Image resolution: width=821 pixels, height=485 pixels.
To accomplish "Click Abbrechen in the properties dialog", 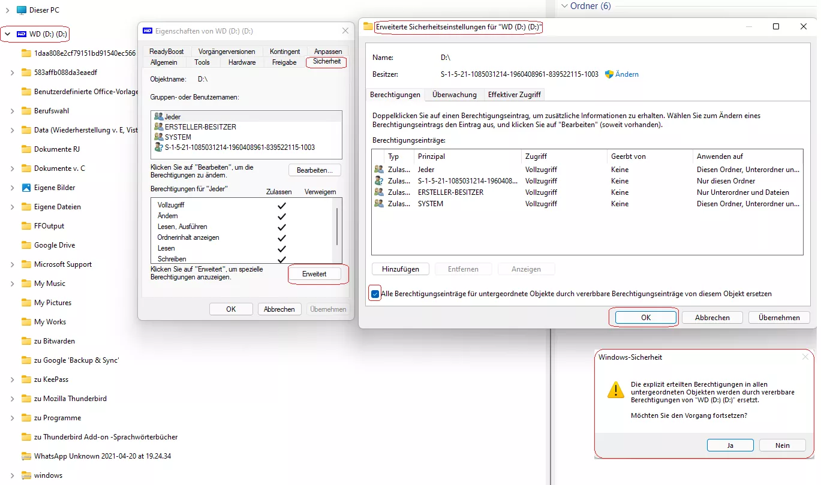I will tap(280, 309).
